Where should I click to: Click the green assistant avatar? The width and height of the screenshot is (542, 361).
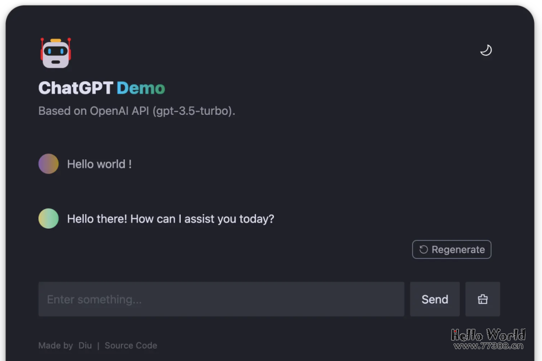click(x=49, y=219)
